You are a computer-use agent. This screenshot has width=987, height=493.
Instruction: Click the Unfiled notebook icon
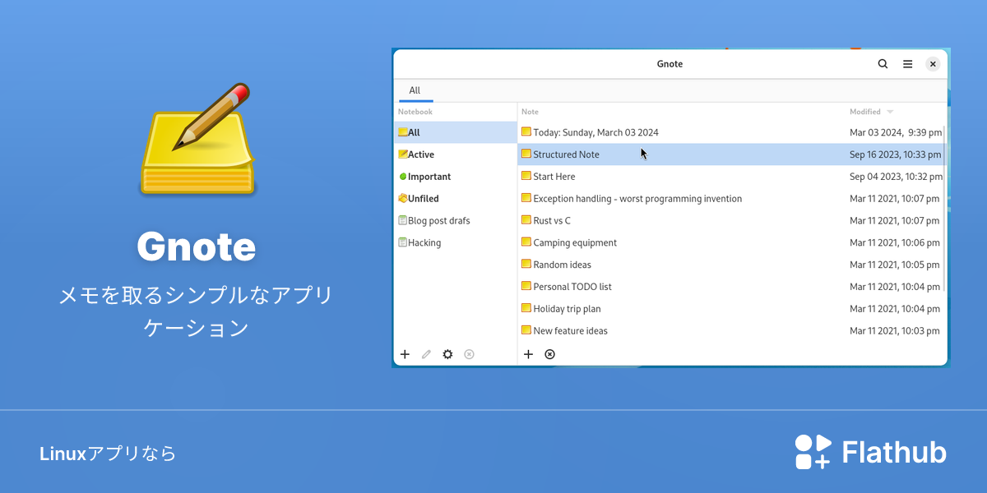tap(403, 199)
